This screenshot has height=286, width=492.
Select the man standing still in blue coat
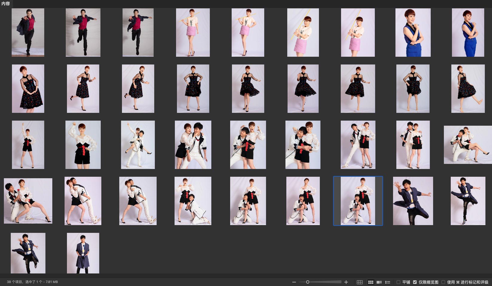pyautogui.click(x=83, y=253)
